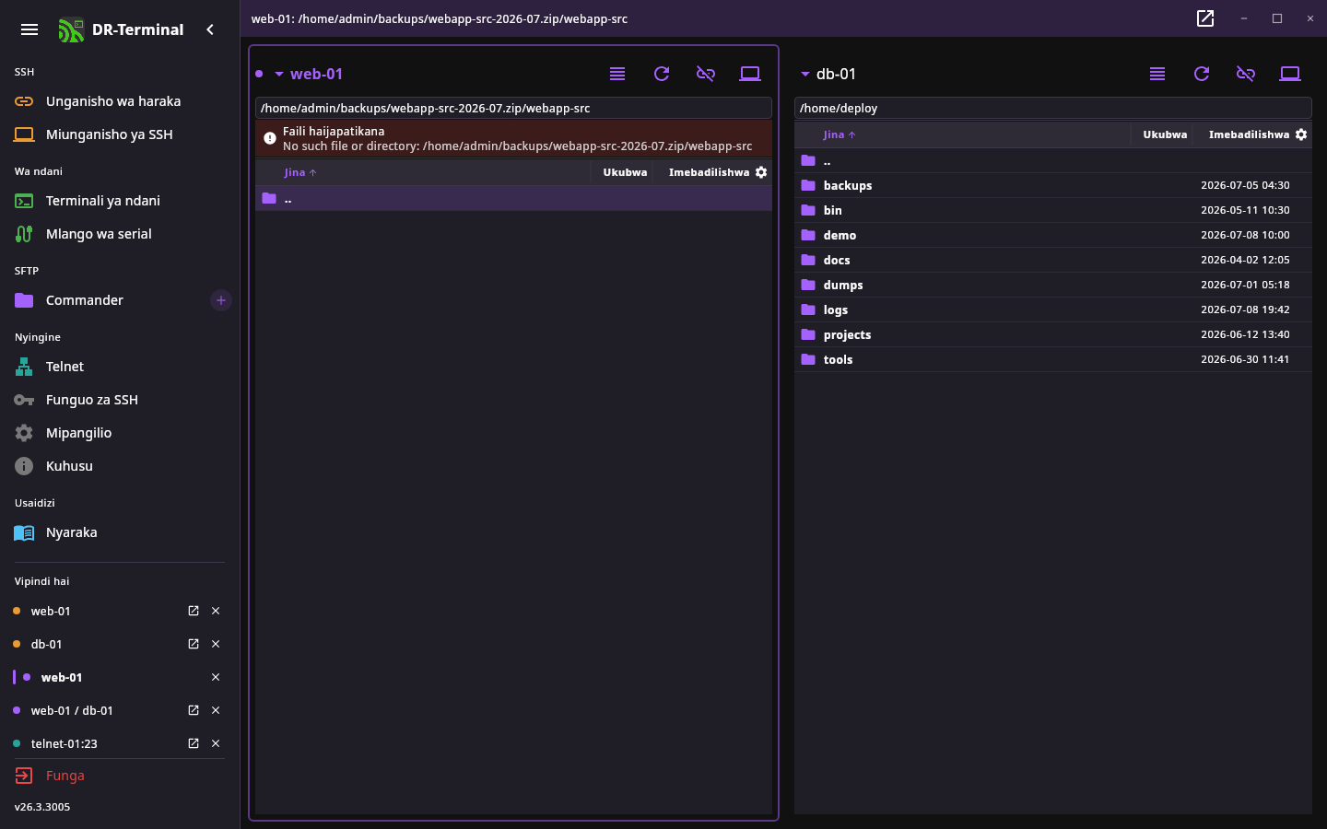Open the Telnet section
The height and width of the screenshot is (829, 1327).
[x=120, y=367]
